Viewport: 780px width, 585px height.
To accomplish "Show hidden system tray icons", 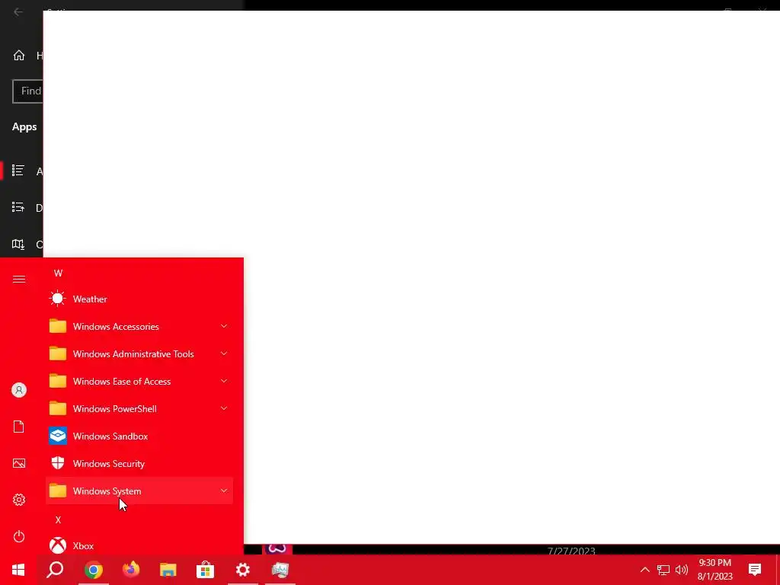I will click(x=644, y=570).
